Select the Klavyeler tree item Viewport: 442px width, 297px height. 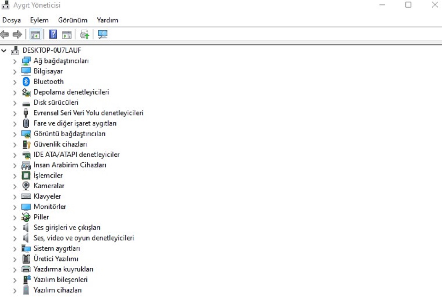click(x=47, y=196)
